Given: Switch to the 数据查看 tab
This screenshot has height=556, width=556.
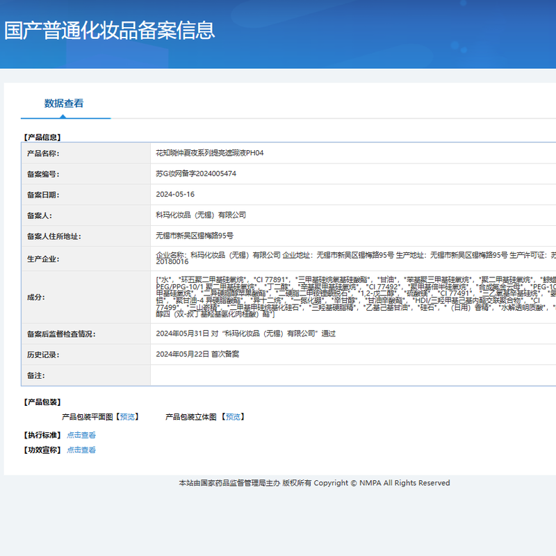Looking at the screenshot, I should click(64, 104).
